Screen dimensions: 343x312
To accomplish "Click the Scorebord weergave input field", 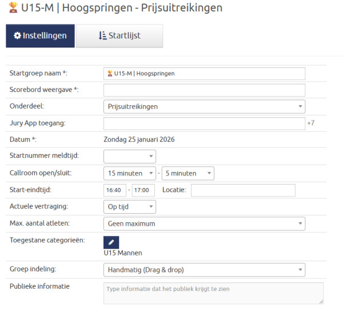I will point(204,90).
